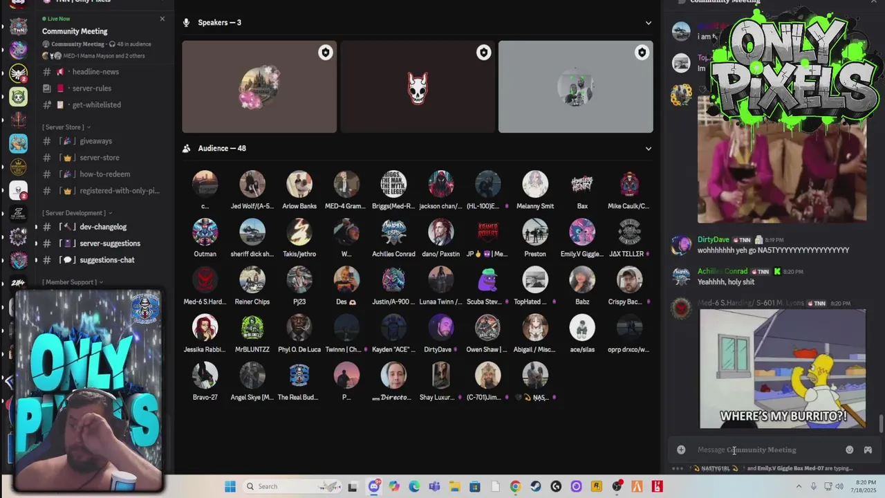Click the moderator badge on first speaker tile

click(325, 53)
